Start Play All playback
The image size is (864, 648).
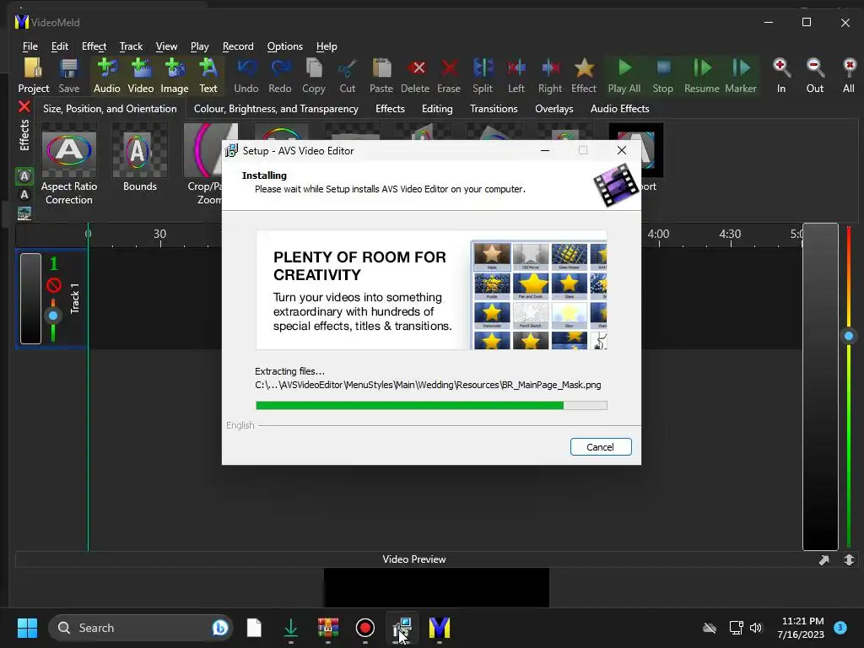coord(624,75)
